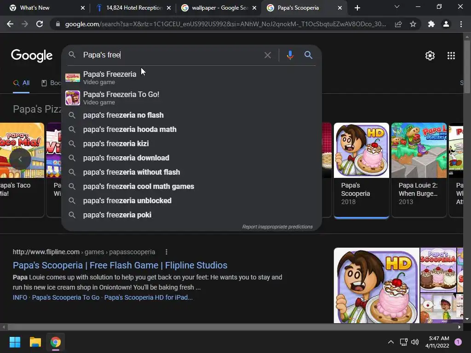The width and height of the screenshot is (471, 353).
Task: Go back to previous page
Action: [x=10, y=24]
